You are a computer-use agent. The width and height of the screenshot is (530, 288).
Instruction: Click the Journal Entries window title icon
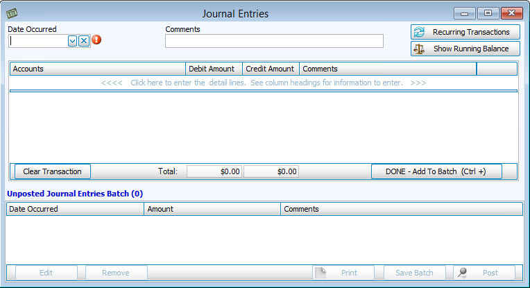(12, 13)
